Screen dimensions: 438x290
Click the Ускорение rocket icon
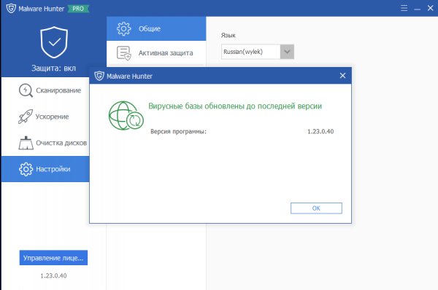(x=26, y=117)
